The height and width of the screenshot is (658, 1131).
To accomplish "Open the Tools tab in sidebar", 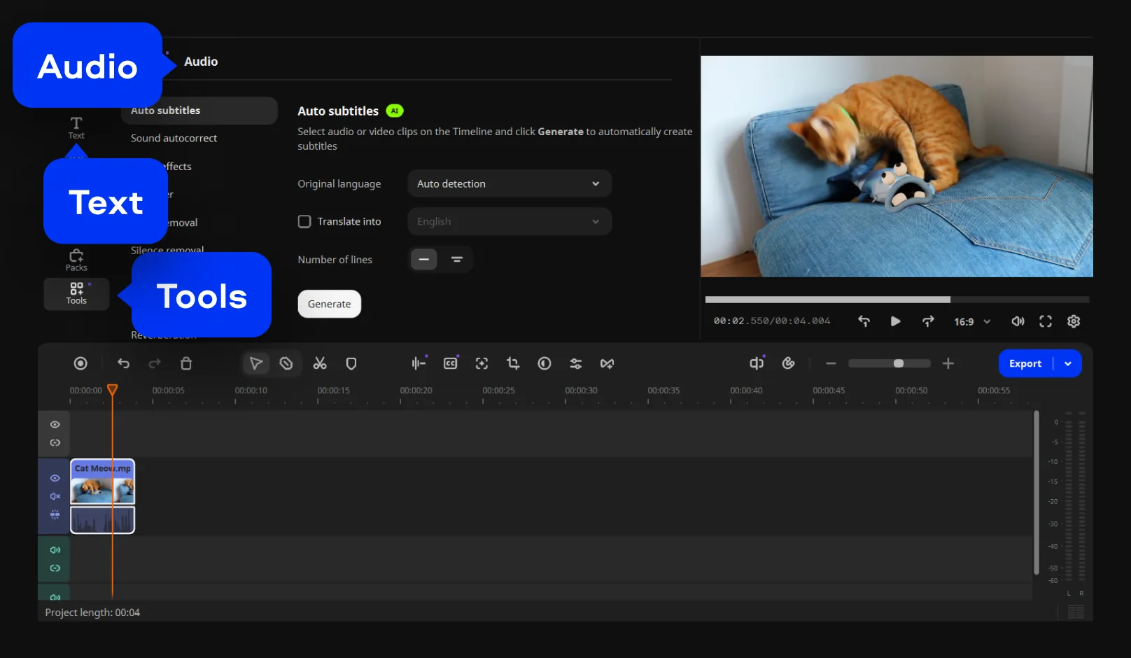I will tap(76, 293).
